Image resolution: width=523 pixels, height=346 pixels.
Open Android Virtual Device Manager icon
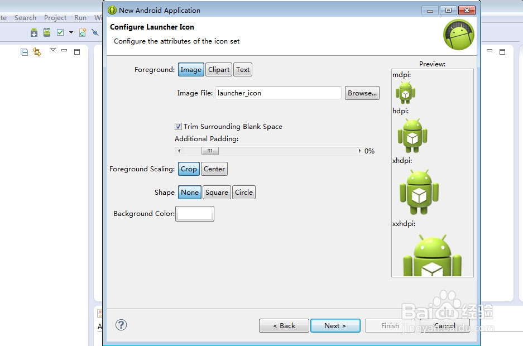click(x=47, y=32)
